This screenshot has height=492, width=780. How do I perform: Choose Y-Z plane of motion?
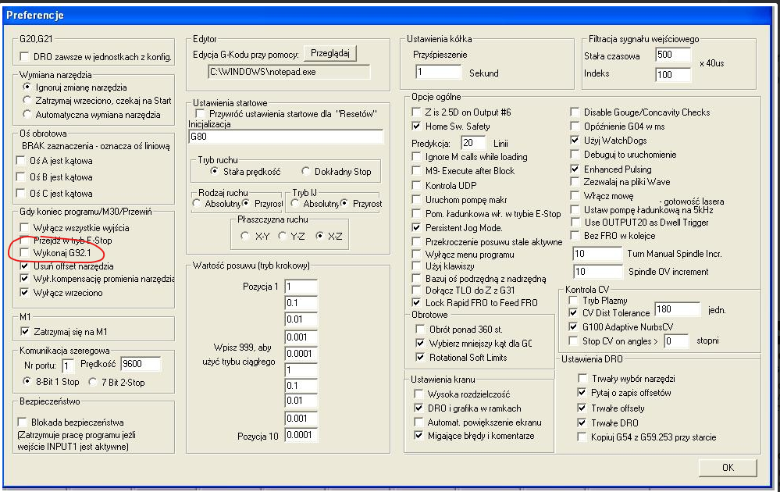pos(282,236)
